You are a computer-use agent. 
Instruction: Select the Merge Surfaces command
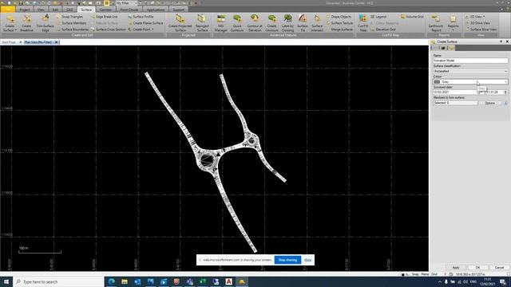tap(339, 29)
